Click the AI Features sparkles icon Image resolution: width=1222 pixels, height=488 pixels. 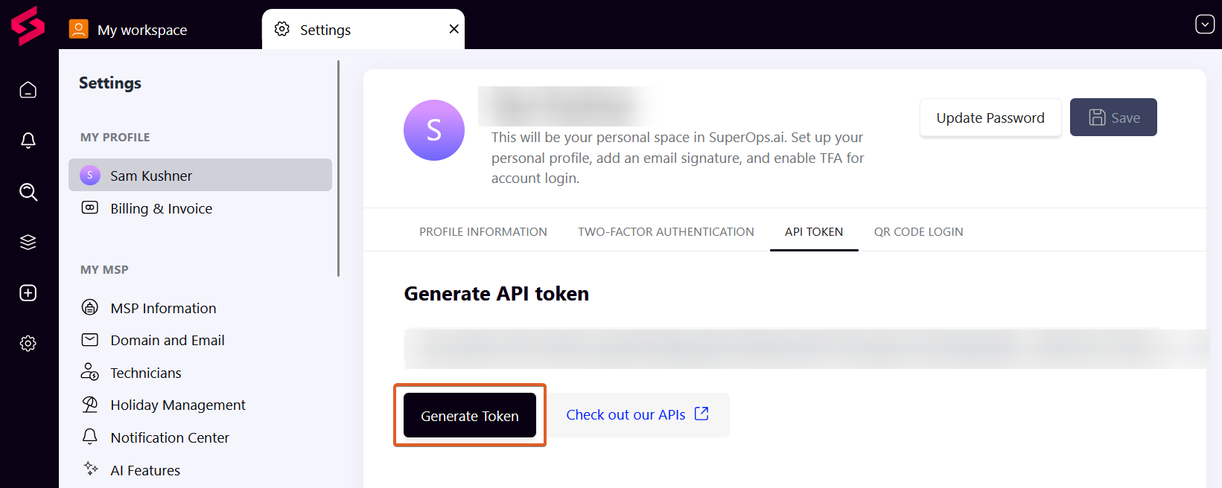(x=90, y=469)
